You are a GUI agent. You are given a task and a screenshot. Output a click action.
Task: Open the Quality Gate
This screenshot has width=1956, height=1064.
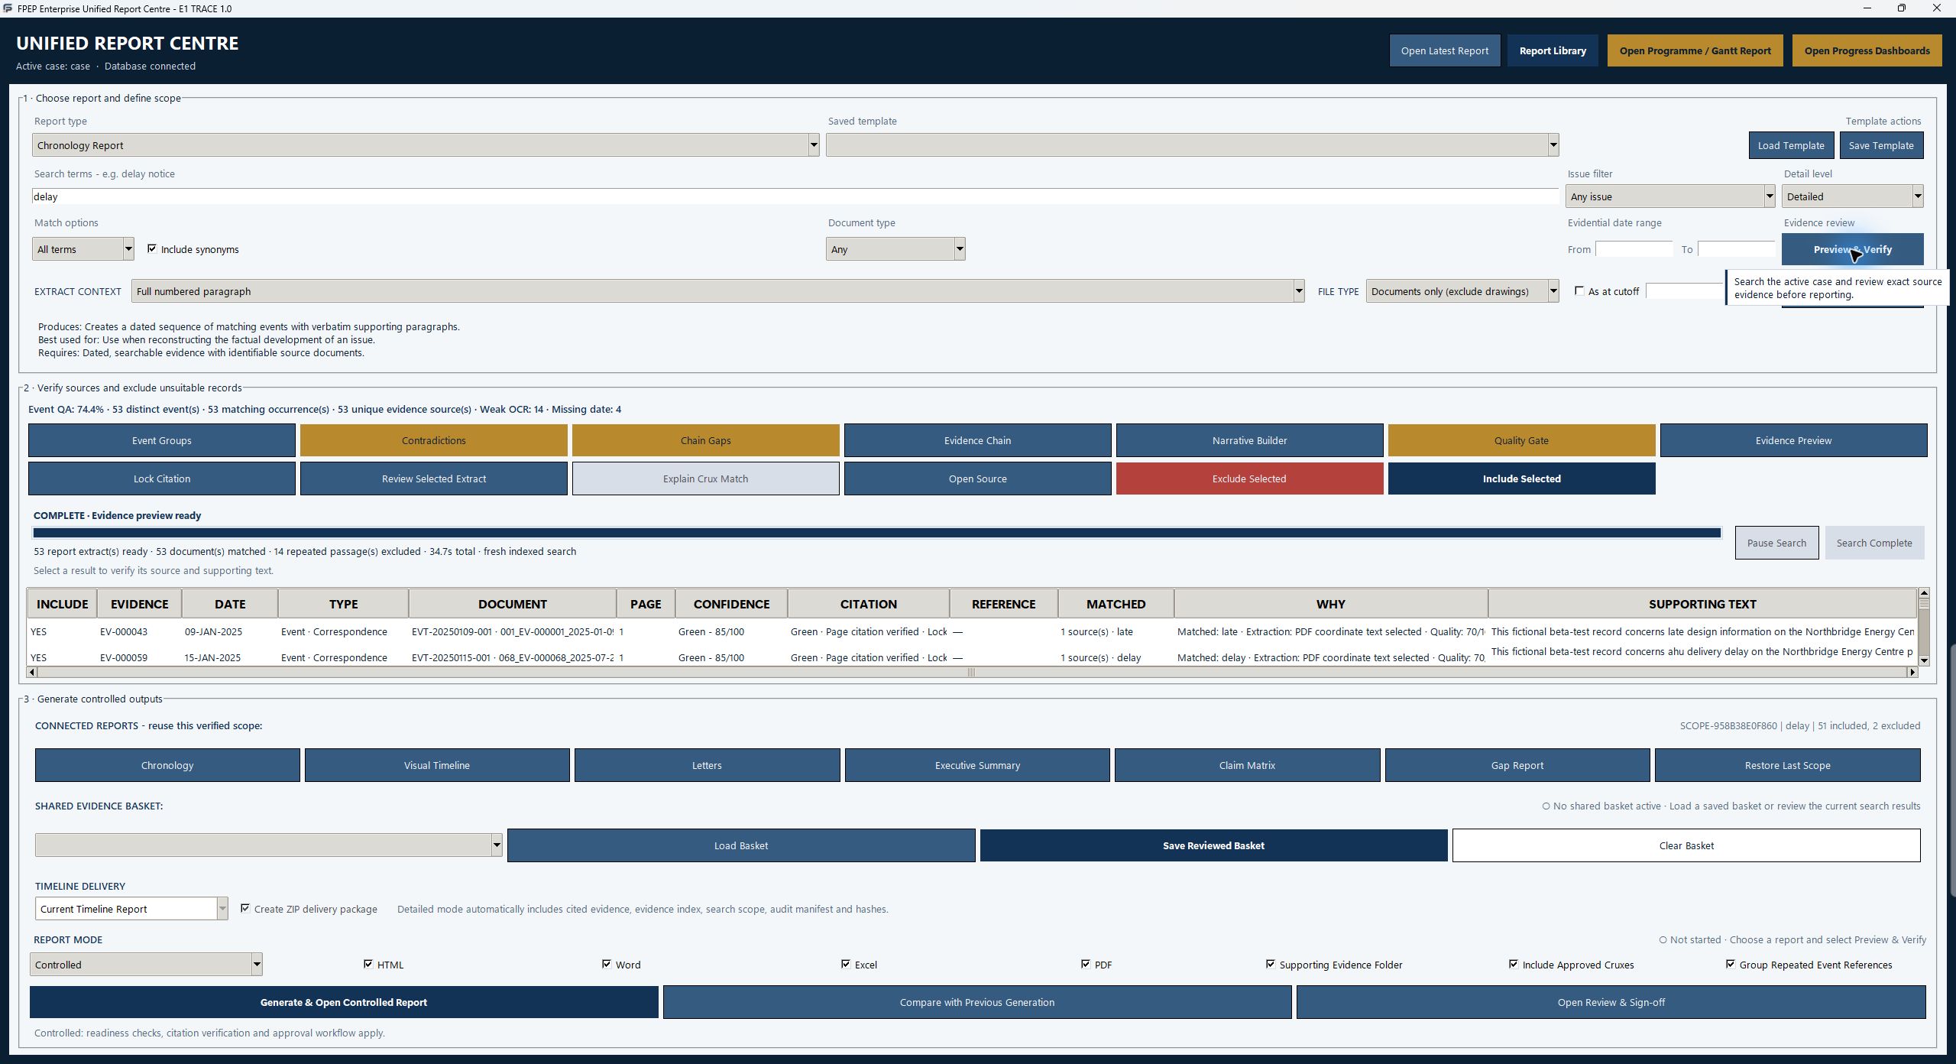(x=1521, y=440)
